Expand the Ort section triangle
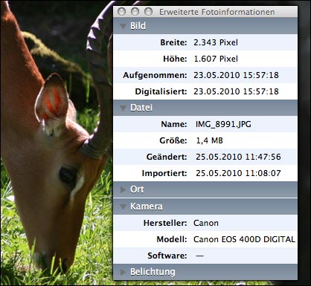 (x=123, y=189)
